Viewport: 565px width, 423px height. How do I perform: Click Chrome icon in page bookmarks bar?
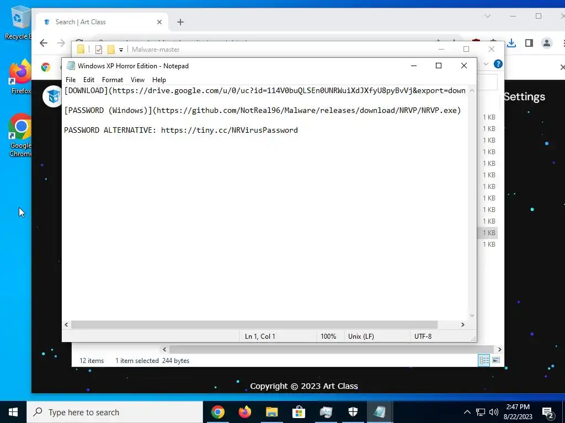pyautogui.click(x=46, y=67)
